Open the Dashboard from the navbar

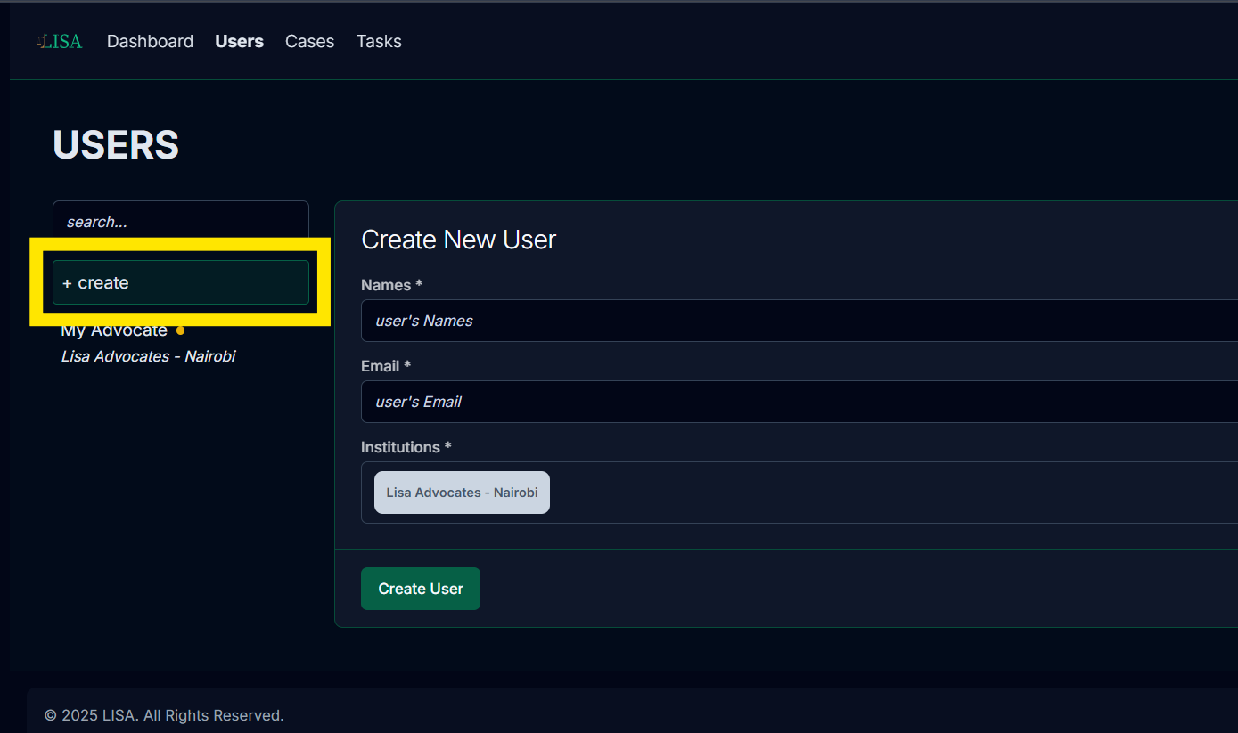(x=150, y=41)
